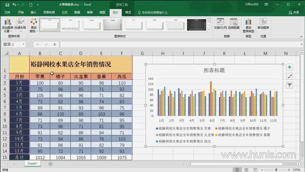Image resolution: width=305 pixels, height=172 pixels.
Task: Click the zoom slider handle
Action: coord(276,170)
